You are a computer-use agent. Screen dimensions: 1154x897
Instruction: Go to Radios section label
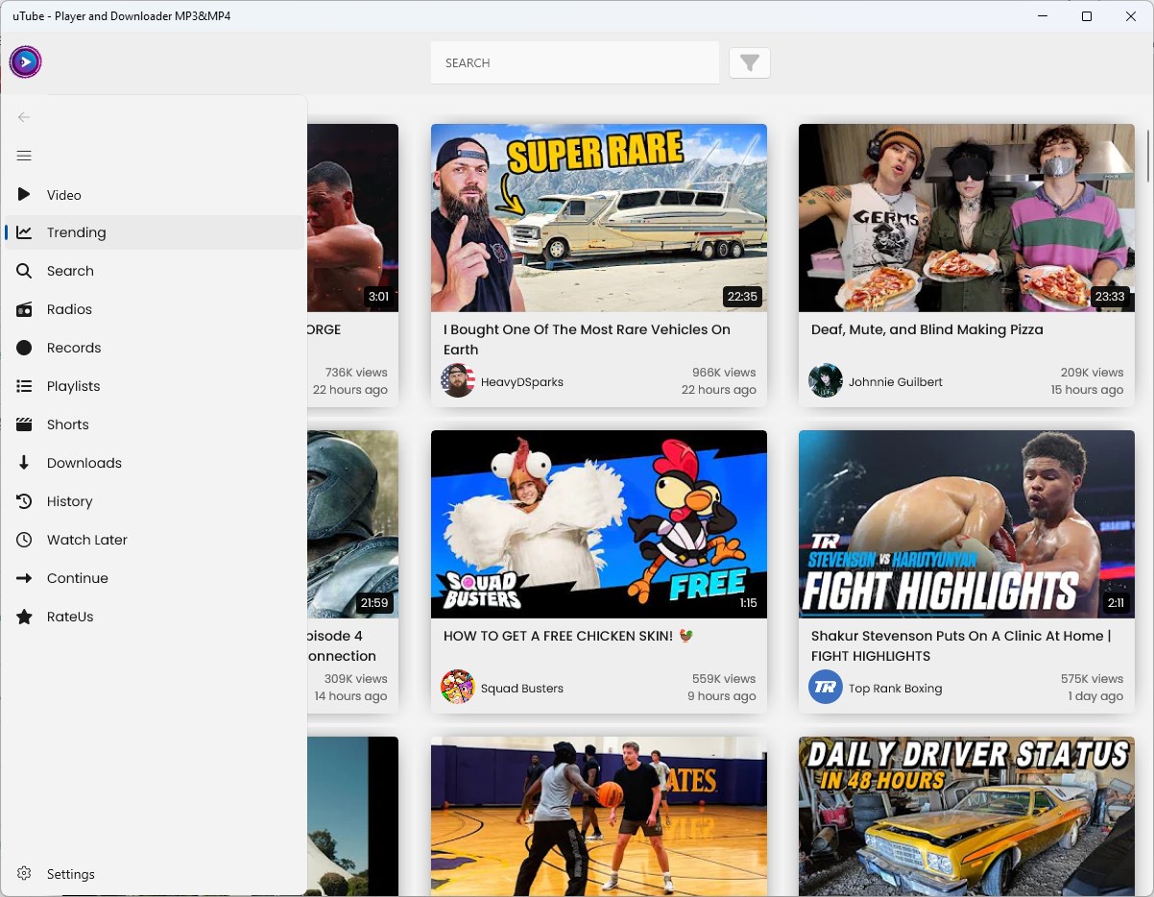(69, 309)
